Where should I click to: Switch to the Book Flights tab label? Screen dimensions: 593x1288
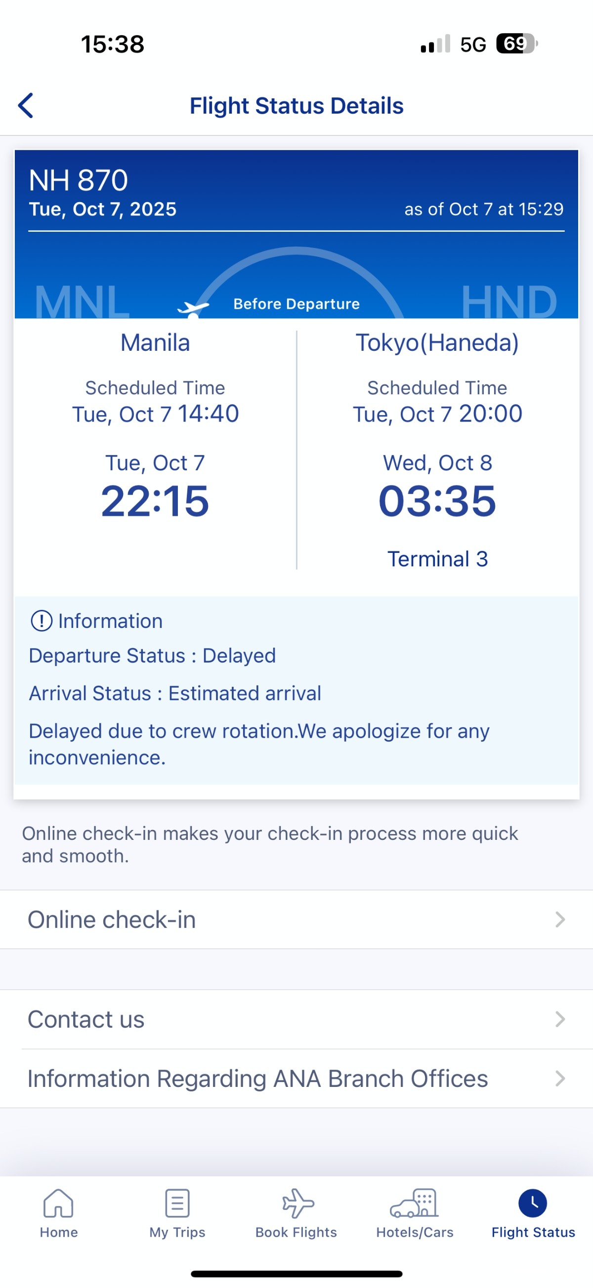coord(296,1232)
